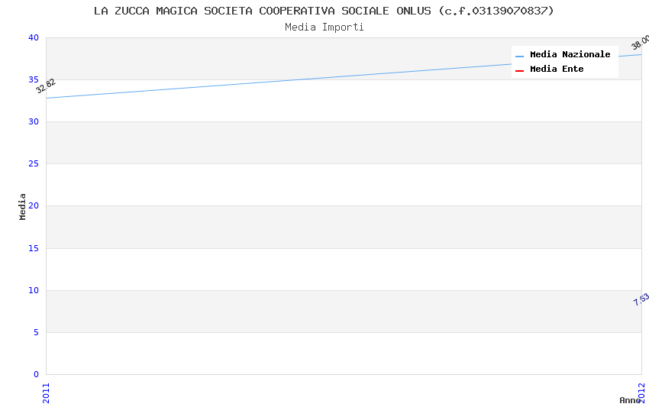This screenshot has height=420, width=649.
Task: Click the blue Media Nazionale legend swatch
Action: click(x=519, y=57)
